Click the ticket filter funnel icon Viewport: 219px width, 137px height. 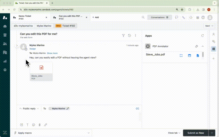(x=123, y=36)
